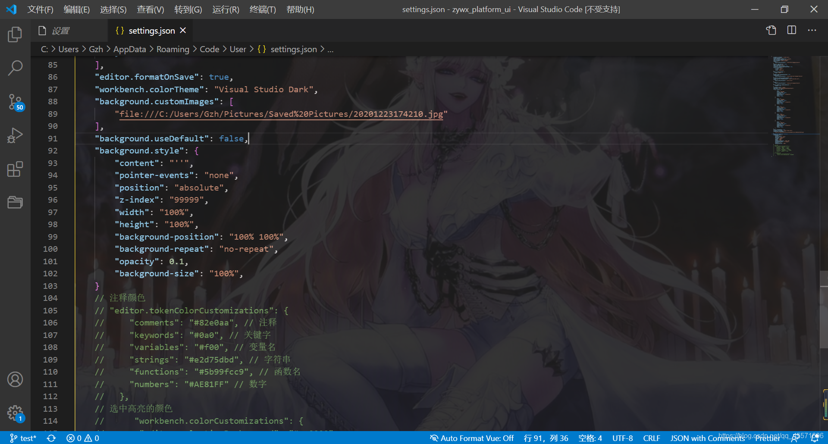Screen dimensions: 828x444
Task: Open the 编辑(E) menu
Action: pos(77,9)
